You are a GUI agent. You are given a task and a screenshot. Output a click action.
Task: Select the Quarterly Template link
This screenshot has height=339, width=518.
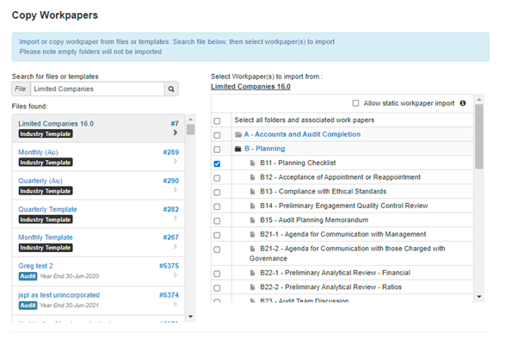(47, 209)
